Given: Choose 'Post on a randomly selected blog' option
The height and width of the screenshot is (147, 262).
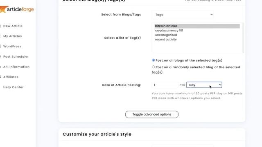Looking at the screenshot, I should tap(153, 67).
